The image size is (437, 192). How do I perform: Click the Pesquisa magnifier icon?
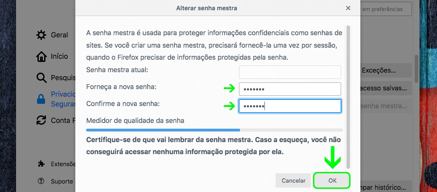[x=41, y=78]
